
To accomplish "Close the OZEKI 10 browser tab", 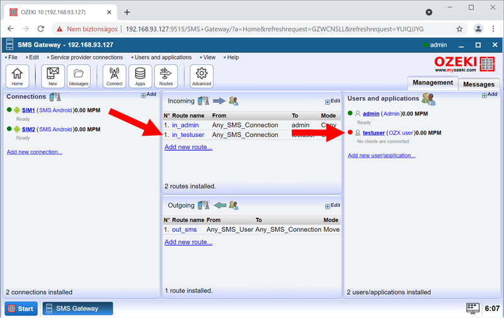I will click(109, 12).
